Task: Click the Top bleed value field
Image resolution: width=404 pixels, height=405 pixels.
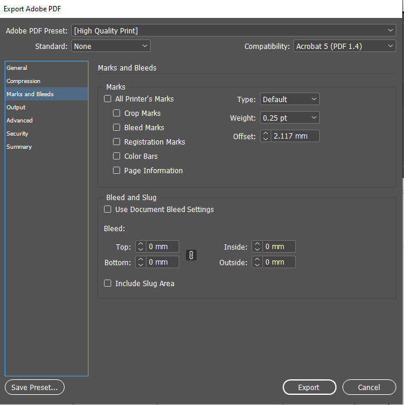Action: [x=163, y=247]
